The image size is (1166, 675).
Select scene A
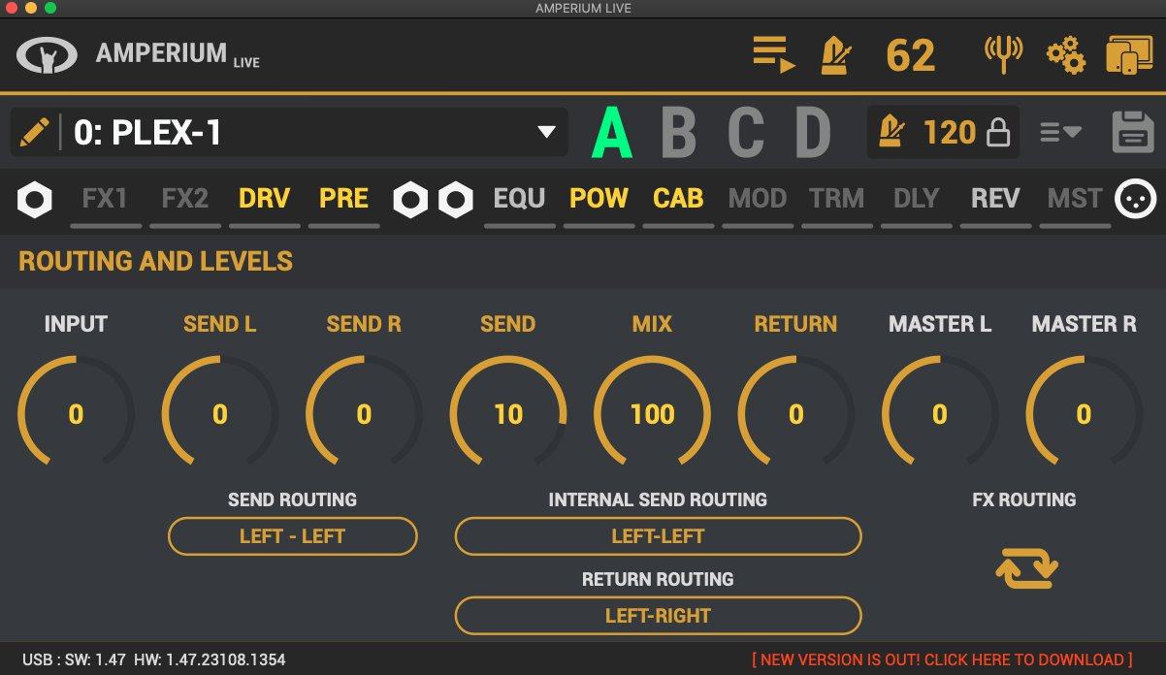click(613, 133)
